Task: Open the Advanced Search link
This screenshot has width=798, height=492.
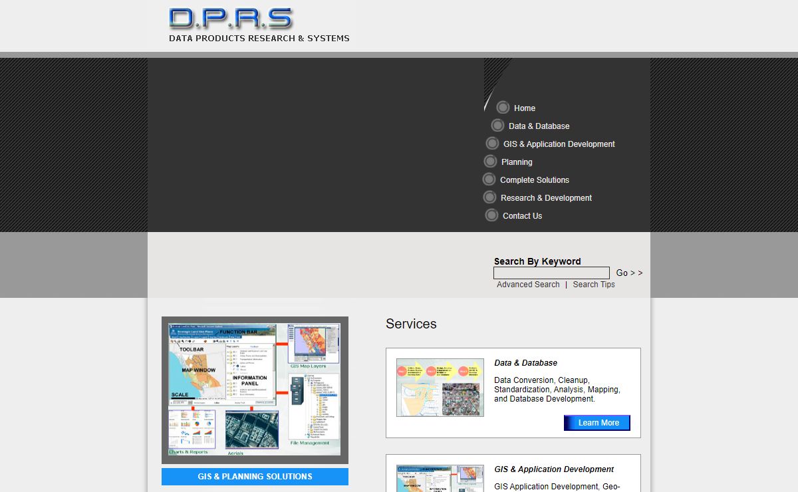Action: (x=528, y=285)
